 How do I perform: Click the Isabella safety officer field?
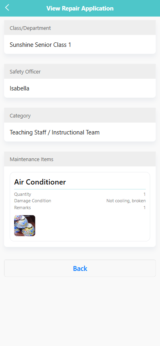tap(80, 88)
